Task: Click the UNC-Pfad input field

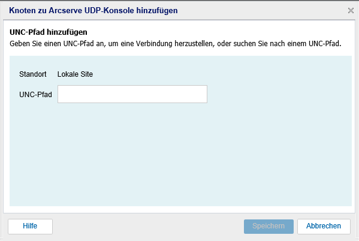Action: pyautogui.click(x=132, y=94)
